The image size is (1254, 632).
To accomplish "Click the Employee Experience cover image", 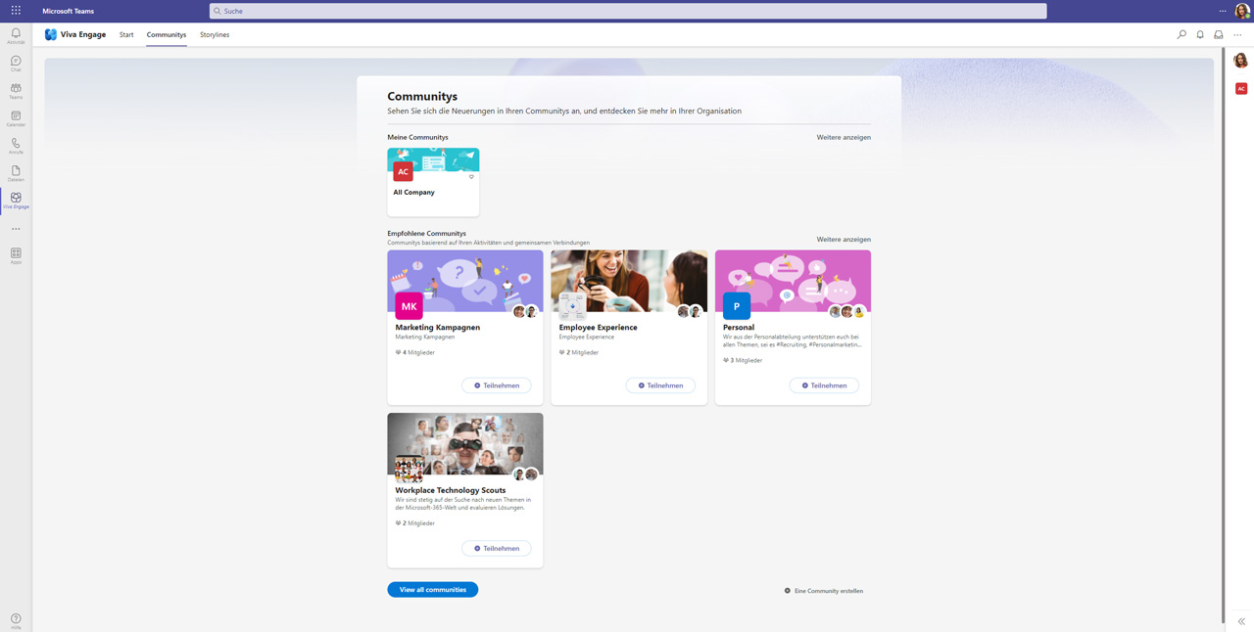I will (x=629, y=279).
